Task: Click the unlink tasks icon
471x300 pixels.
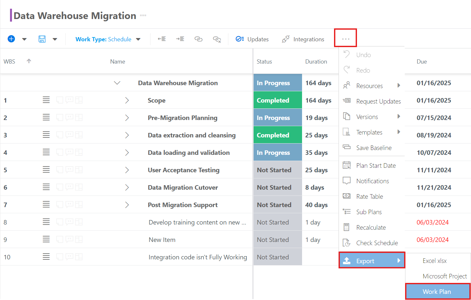Action: tap(217, 39)
